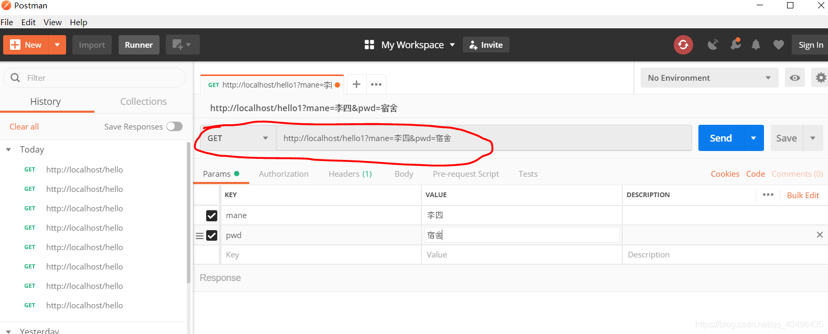Add a new request tab with plus
The image size is (828, 334).
tap(356, 84)
